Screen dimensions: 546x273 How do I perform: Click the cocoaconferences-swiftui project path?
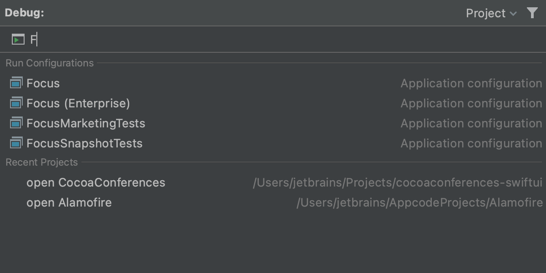point(397,182)
